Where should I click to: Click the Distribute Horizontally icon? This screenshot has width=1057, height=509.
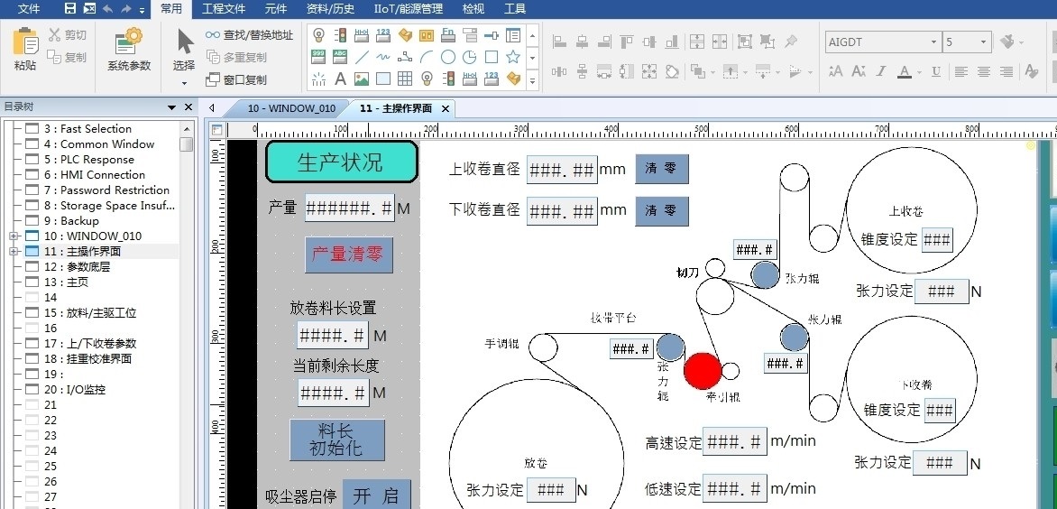[x=559, y=70]
